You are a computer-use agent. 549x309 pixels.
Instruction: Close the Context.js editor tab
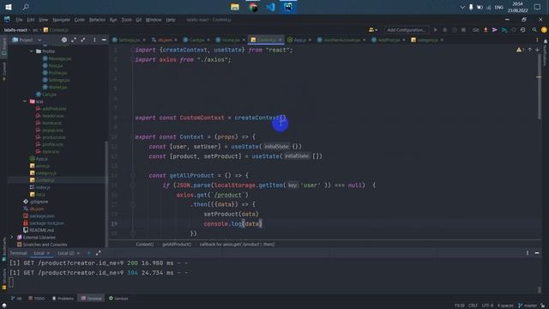280,40
